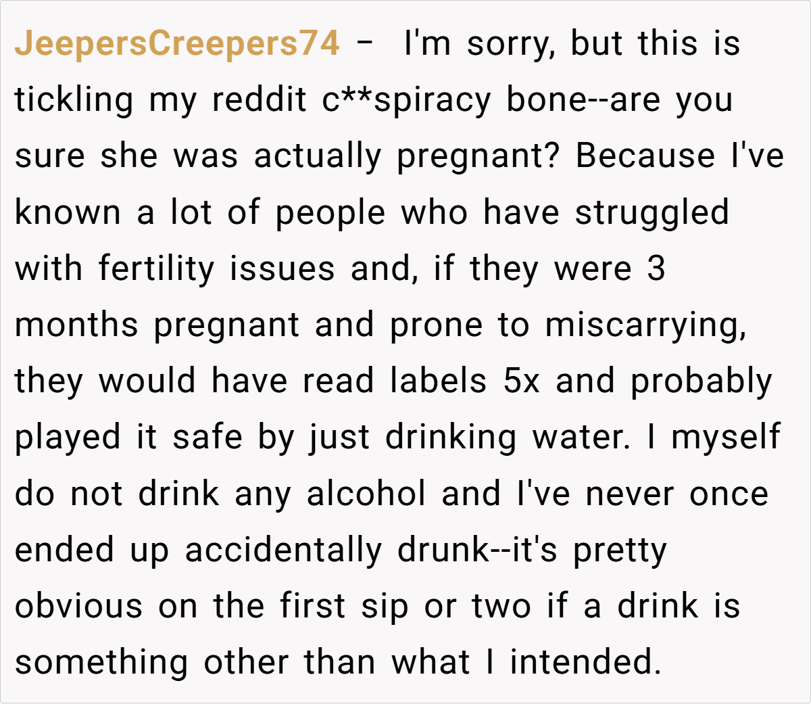Click the word "tickling" in the comment
This screenshot has width=811, height=704.
74,100
